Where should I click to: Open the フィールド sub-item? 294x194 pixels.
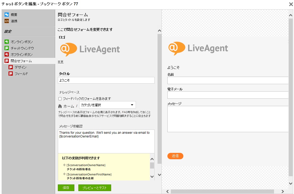21,74
